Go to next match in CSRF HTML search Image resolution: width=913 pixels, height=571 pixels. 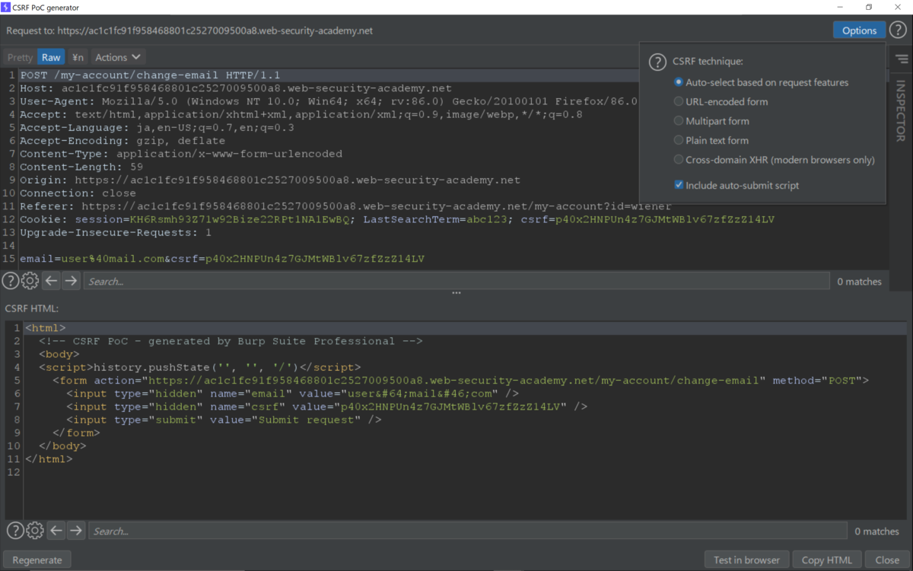pyautogui.click(x=76, y=531)
